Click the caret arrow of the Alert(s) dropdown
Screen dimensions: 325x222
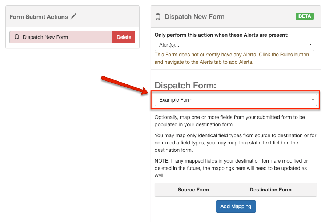click(x=310, y=44)
